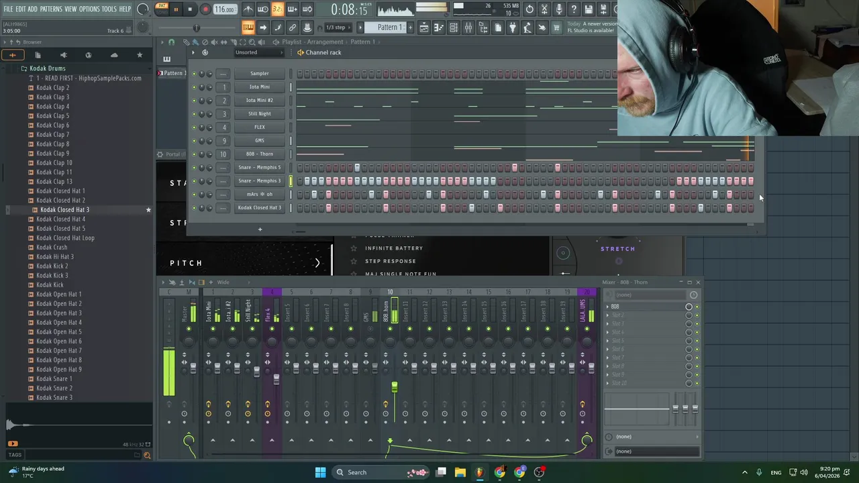
Task: Toggle Slot 10 enable LED in mixer
Action: tap(697, 384)
